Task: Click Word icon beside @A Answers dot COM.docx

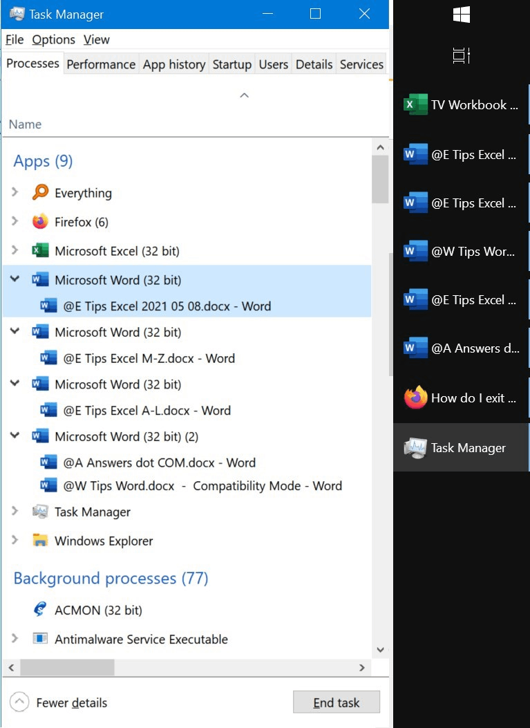Action: point(49,462)
